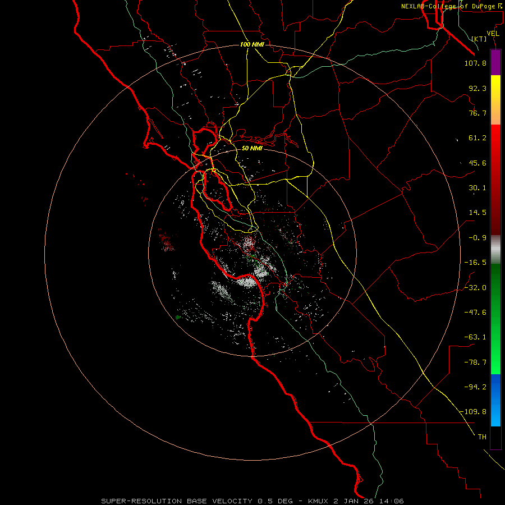Pick the green segment of velocity color bar

pos(495,319)
